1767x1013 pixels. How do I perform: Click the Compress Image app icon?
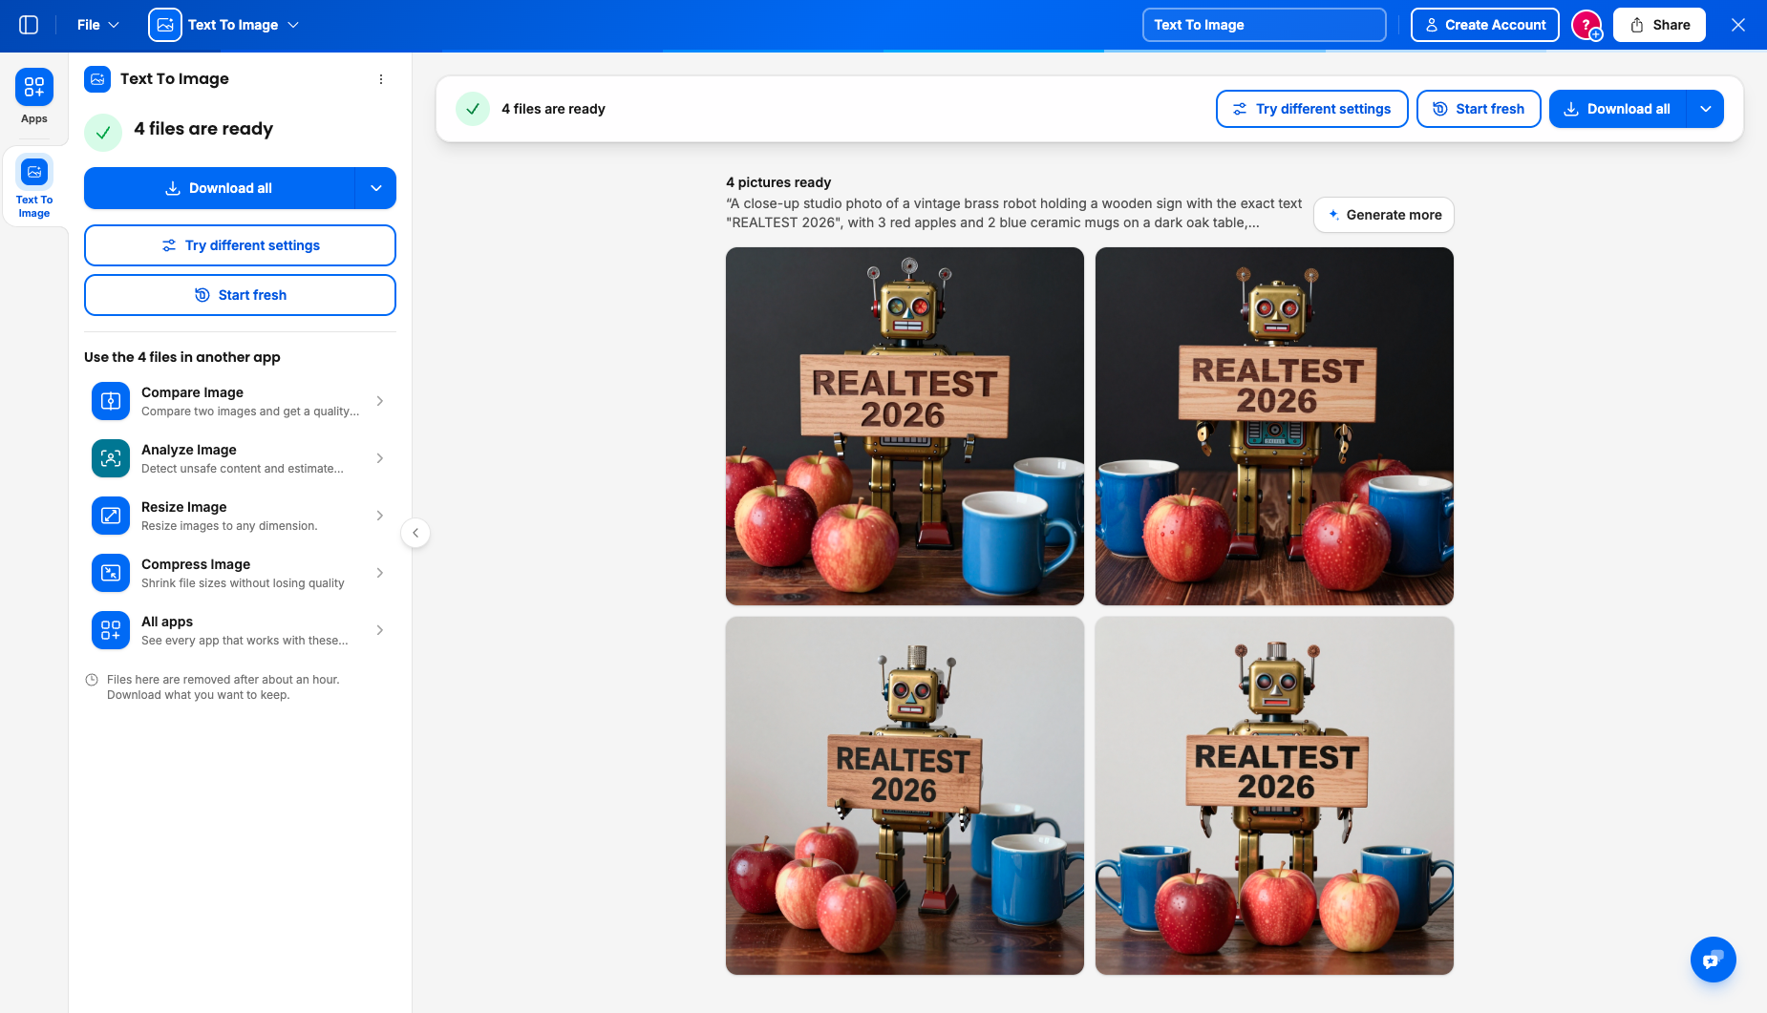point(111,573)
